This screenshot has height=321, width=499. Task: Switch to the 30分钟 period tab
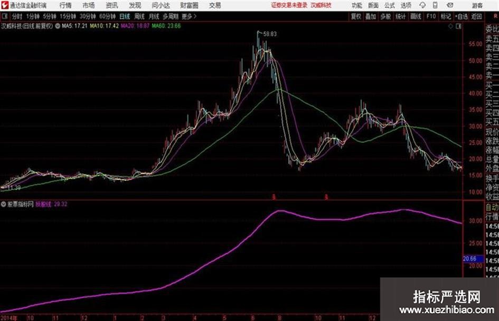point(88,16)
